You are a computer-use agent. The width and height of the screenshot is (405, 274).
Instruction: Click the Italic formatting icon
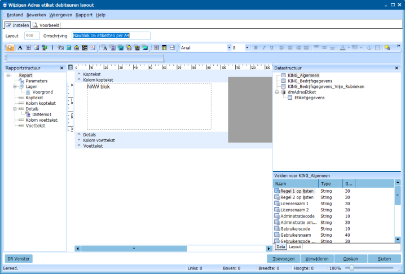click(263, 48)
